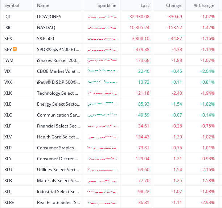This screenshot has height=208, width=222.
Task: Click the SPDR S&P 500 ETF name
Action: (x=58, y=49)
